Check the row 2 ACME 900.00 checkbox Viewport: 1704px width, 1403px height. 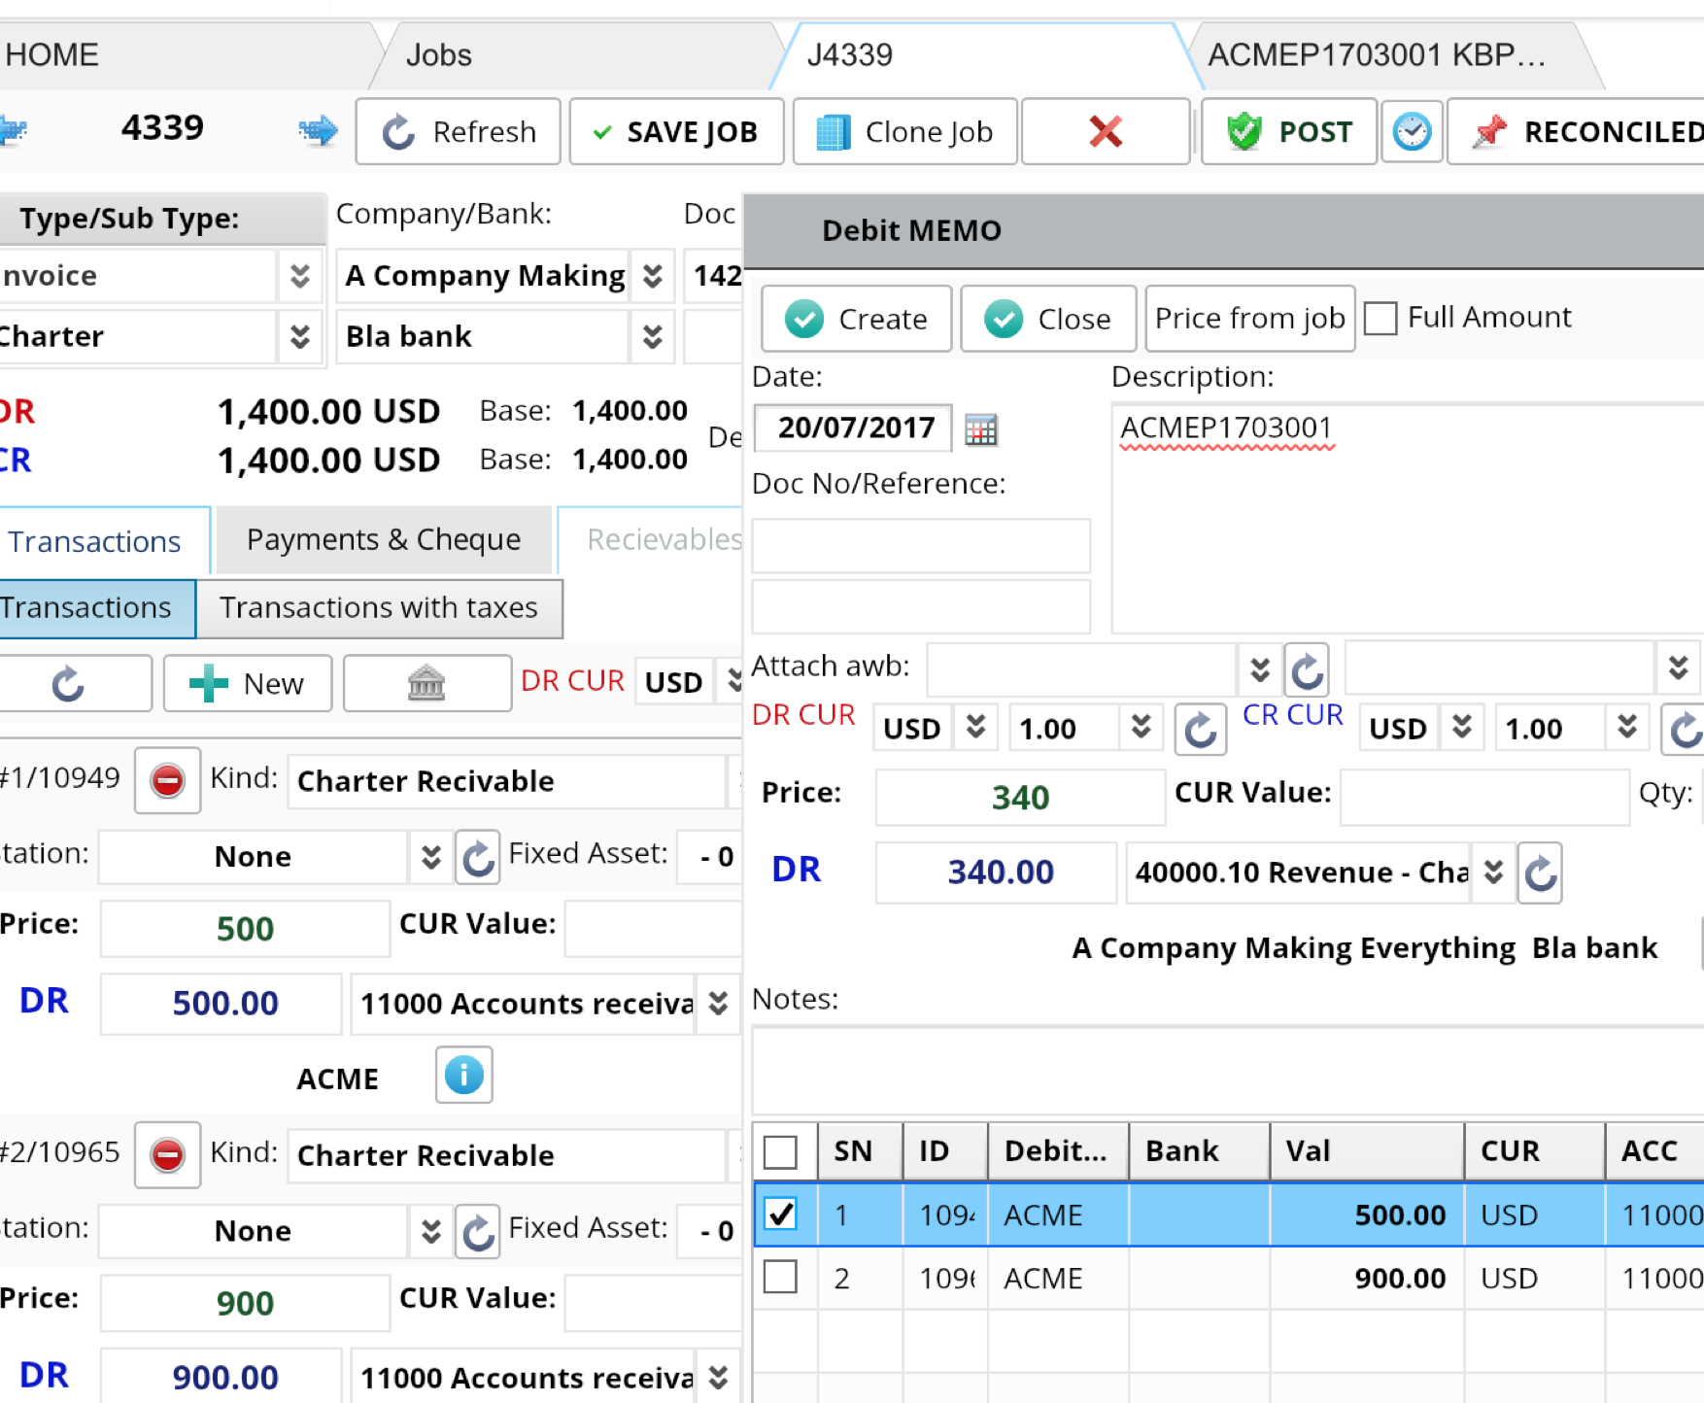pos(780,1277)
